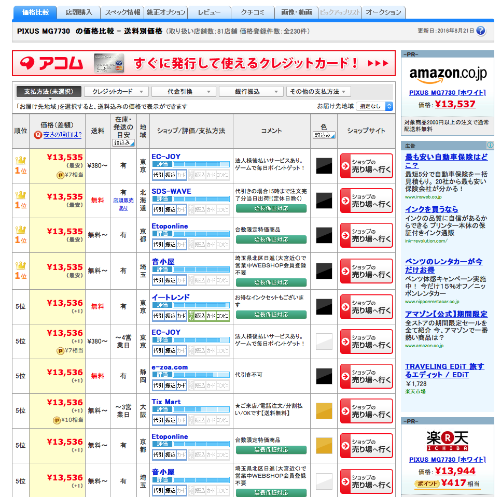Click the 評価 rating bar for Tix Mart

click(x=191, y=409)
